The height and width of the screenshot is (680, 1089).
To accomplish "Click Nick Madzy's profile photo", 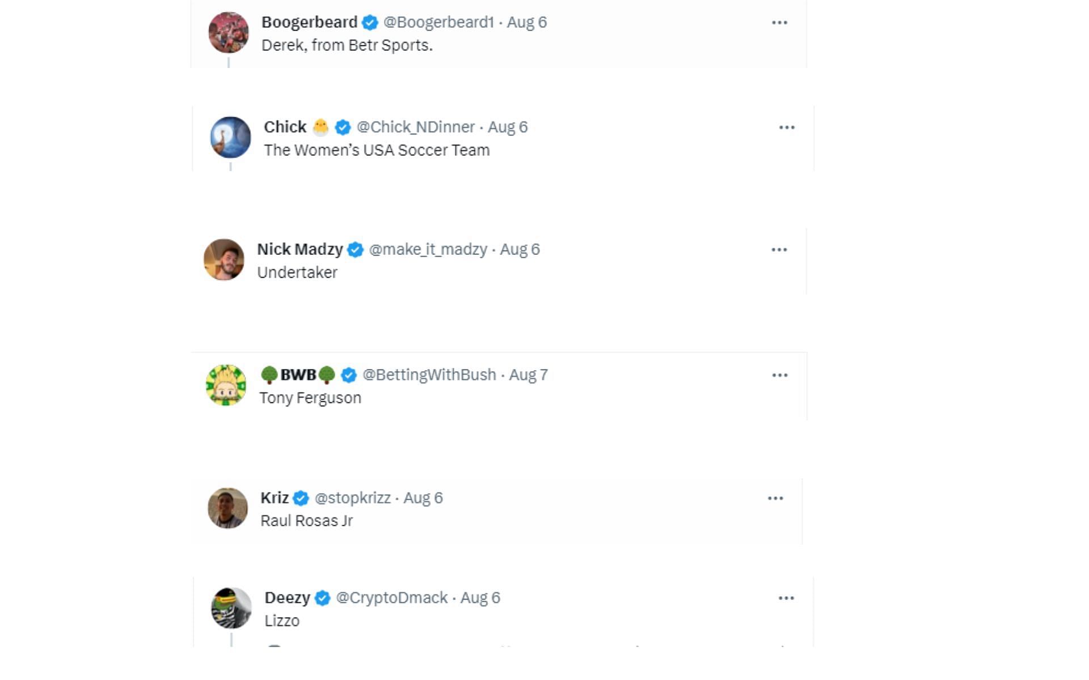I will click(x=224, y=260).
